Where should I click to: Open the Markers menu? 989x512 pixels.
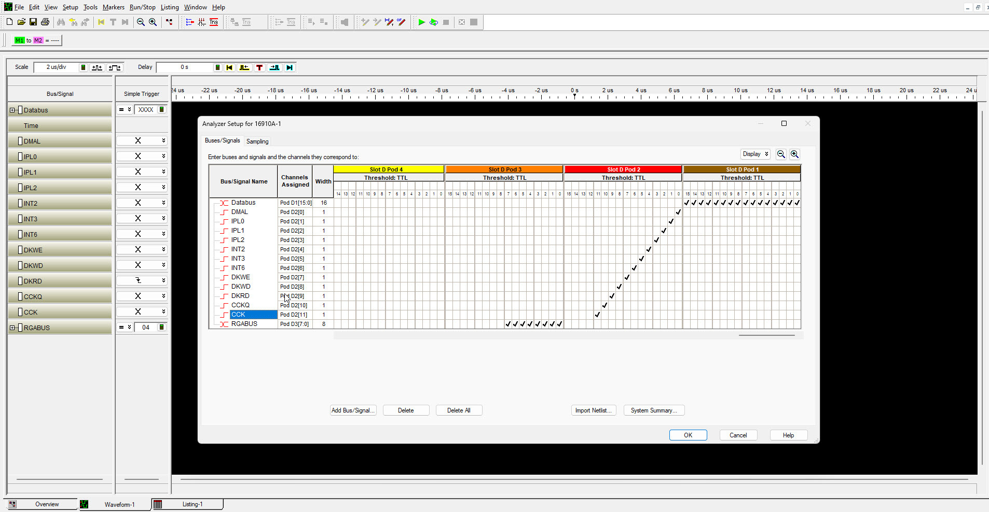point(113,7)
